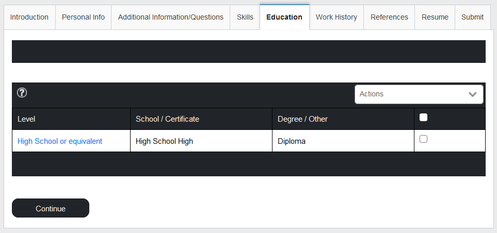Open the Submit tab
Screen dimensions: 497x233
point(472,17)
